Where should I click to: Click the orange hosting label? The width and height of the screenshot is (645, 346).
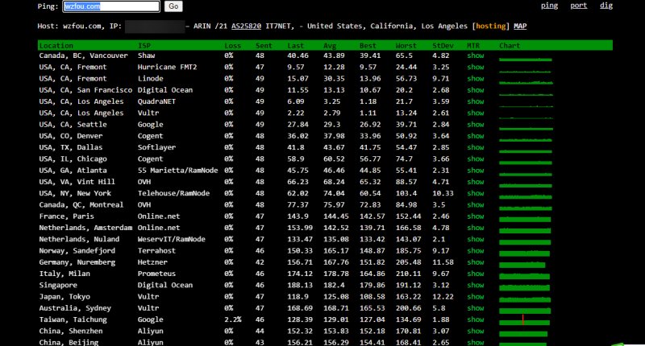coord(491,26)
